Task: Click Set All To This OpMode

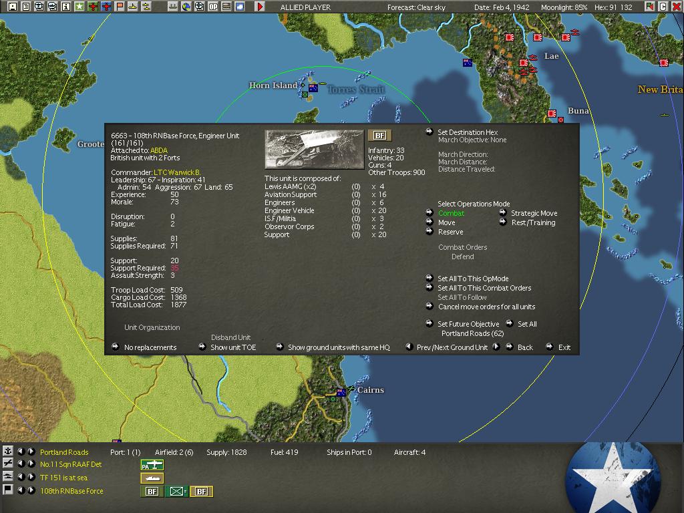Action: [x=473, y=279]
